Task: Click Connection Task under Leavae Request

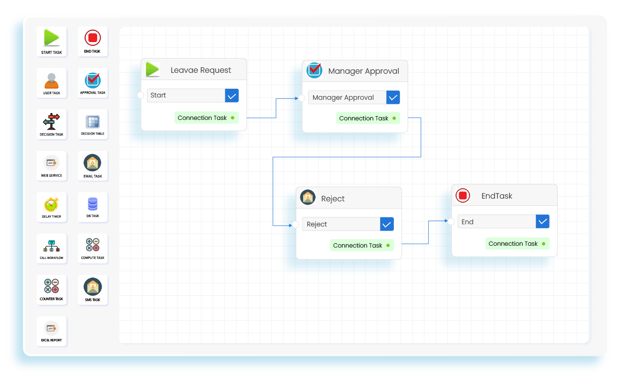Action: 207,118
